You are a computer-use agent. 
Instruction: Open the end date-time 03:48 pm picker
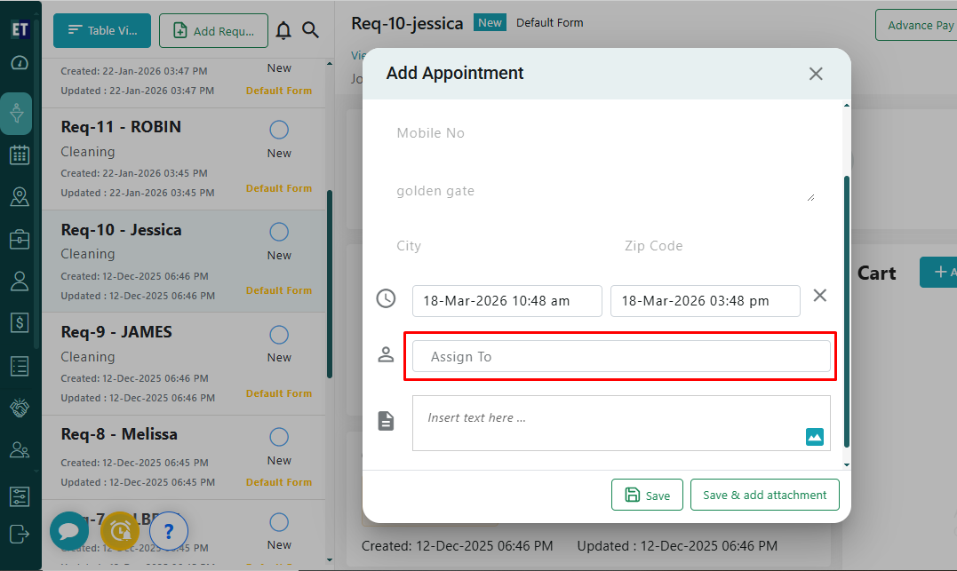pyautogui.click(x=705, y=301)
